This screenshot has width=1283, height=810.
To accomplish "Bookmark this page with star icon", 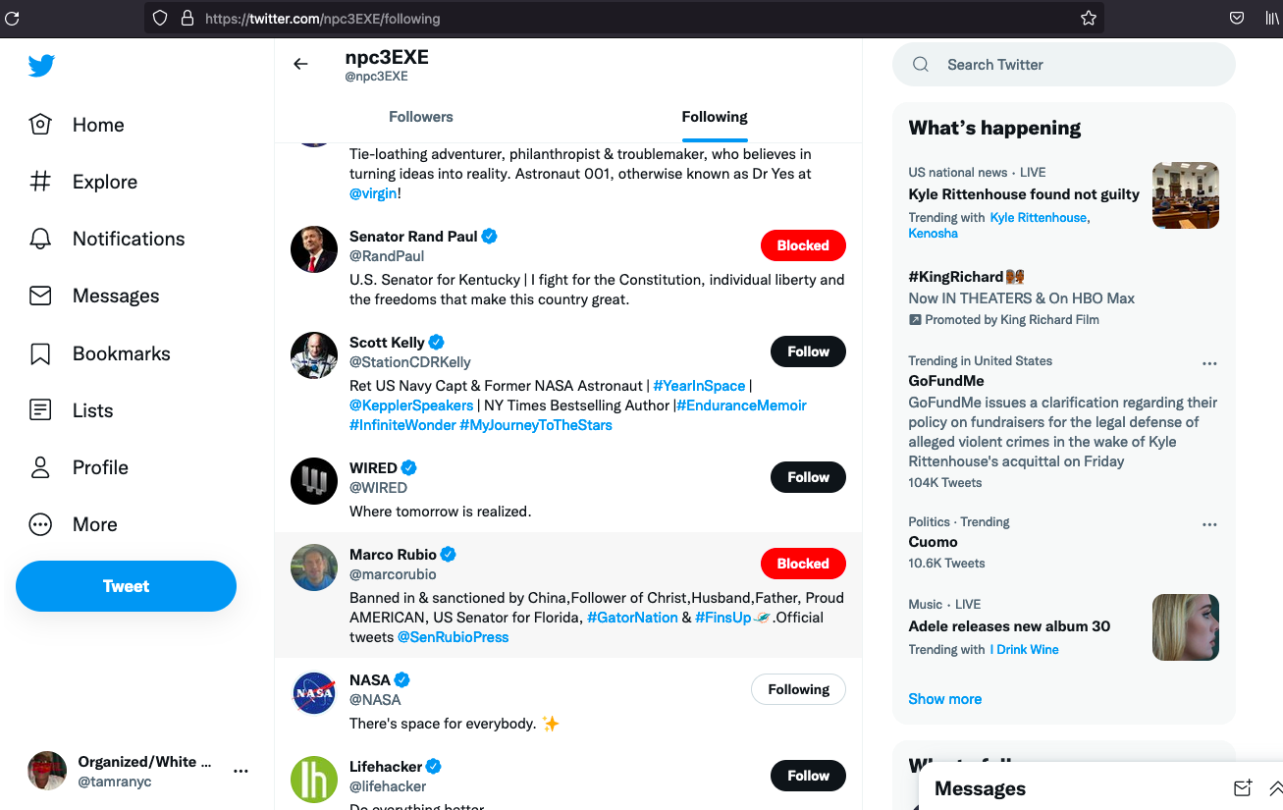I will pyautogui.click(x=1088, y=18).
